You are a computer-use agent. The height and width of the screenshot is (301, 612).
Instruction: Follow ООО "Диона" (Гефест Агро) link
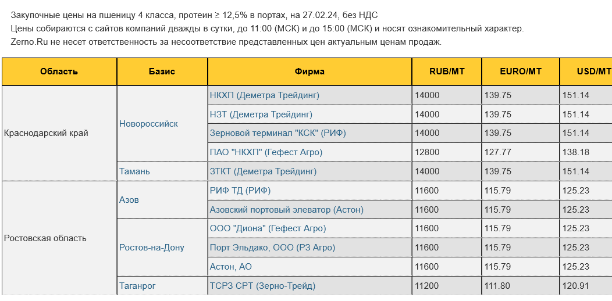pos(268,228)
